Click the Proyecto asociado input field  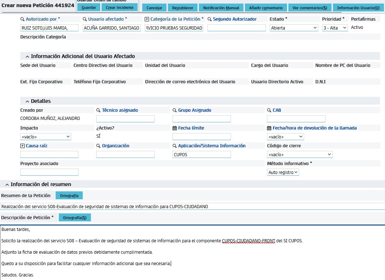(49, 172)
